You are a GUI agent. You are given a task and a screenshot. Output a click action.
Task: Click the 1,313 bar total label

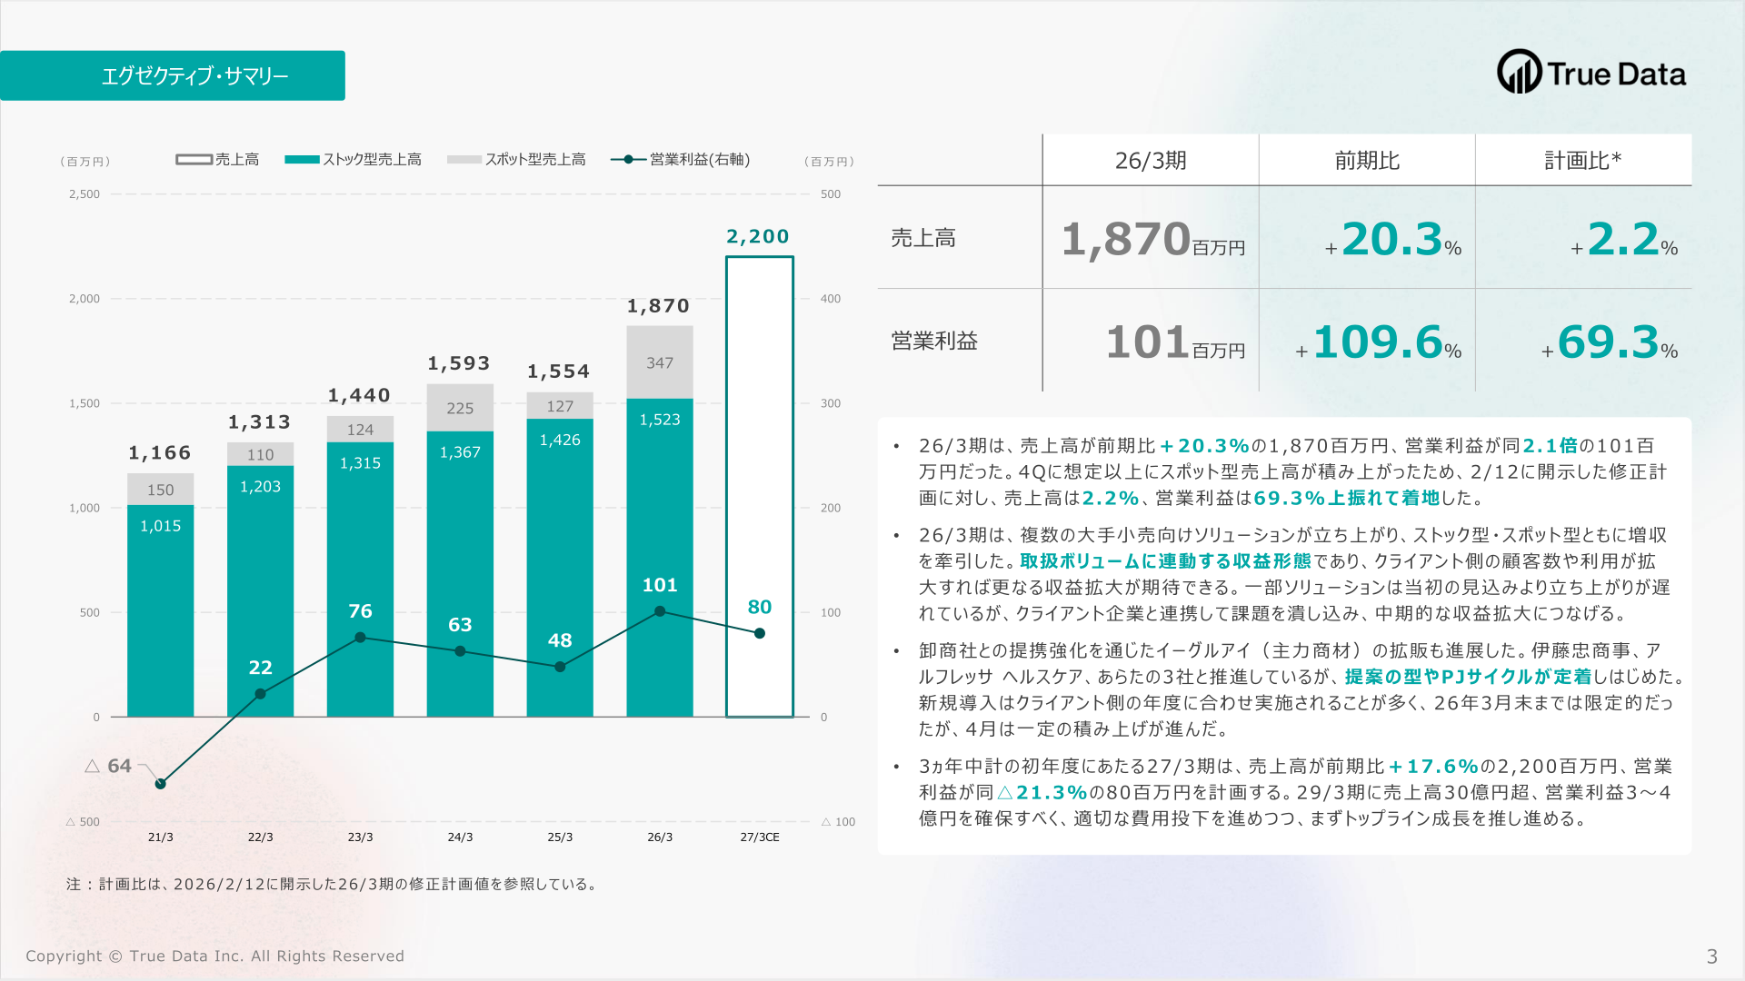pyautogui.click(x=259, y=422)
